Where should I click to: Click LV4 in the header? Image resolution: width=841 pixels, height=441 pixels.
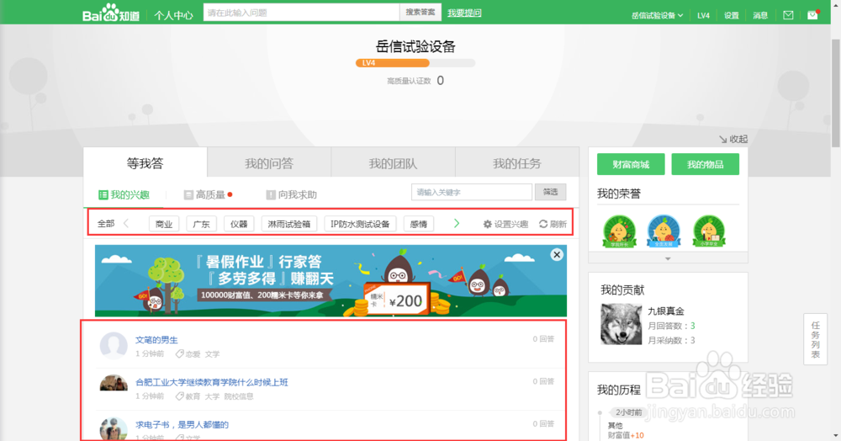point(703,15)
